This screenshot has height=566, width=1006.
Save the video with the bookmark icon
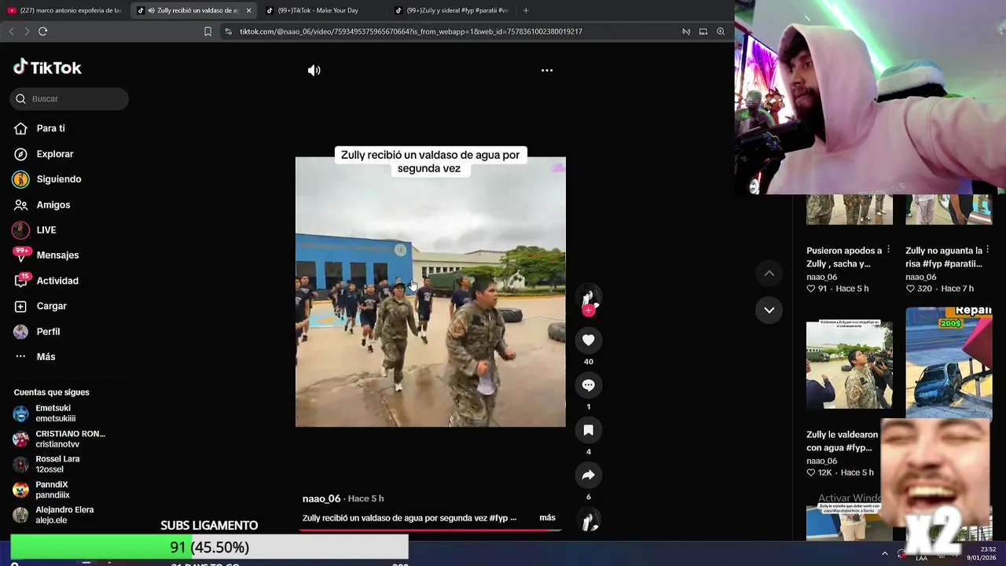pyautogui.click(x=588, y=430)
